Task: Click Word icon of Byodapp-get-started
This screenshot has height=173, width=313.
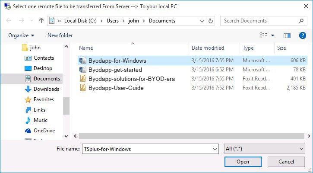Action: pyautogui.click(x=82, y=70)
